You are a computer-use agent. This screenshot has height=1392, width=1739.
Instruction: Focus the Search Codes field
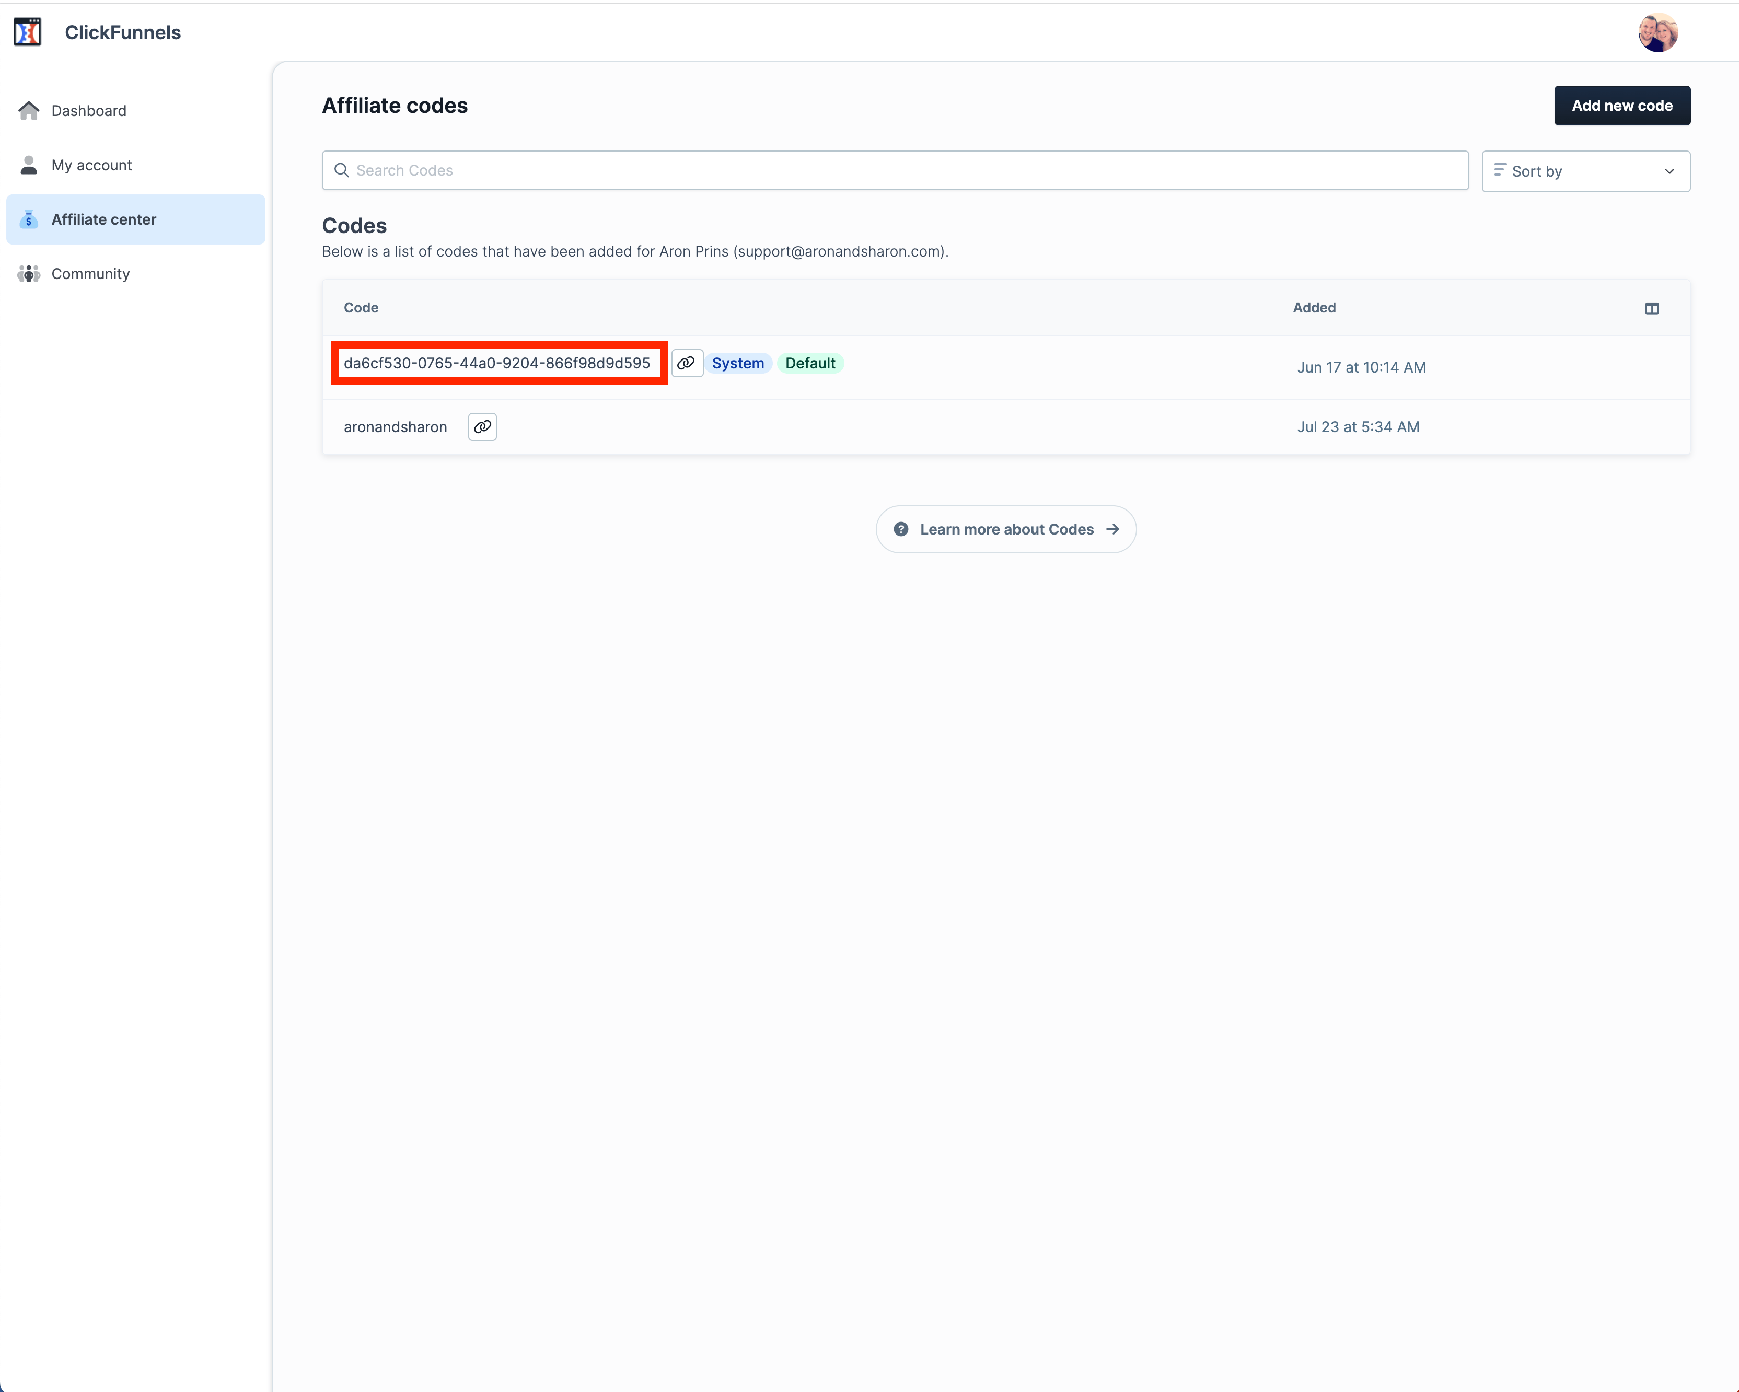point(895,170)
